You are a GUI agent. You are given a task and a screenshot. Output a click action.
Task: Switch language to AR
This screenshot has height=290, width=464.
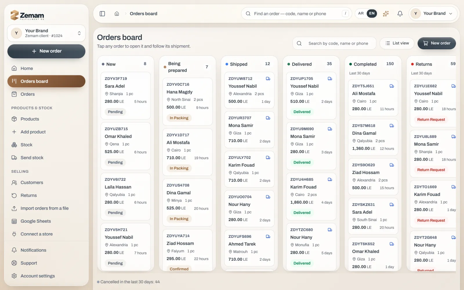click(x=361, y=13)
